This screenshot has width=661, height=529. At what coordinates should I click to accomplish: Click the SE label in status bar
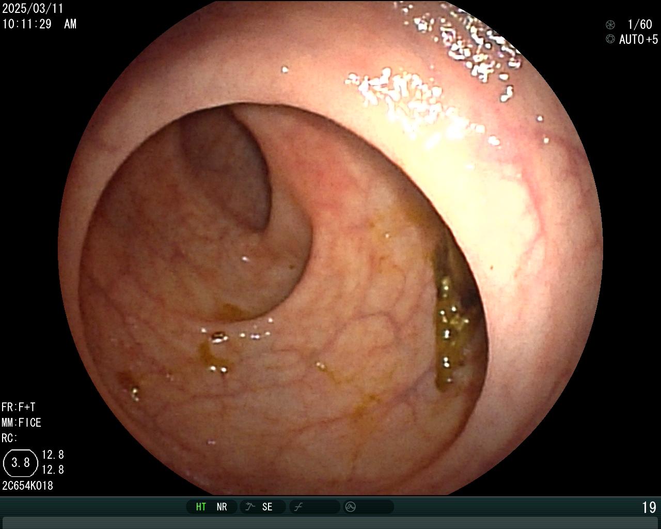tap(267, 507)
